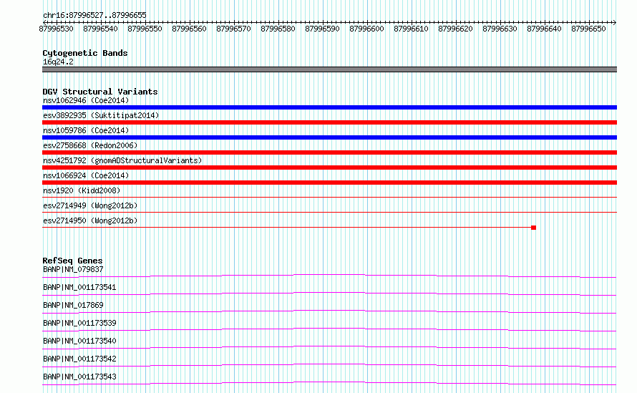
Task: Click the red bar of nsv4251792
Action: coord(329,168)
